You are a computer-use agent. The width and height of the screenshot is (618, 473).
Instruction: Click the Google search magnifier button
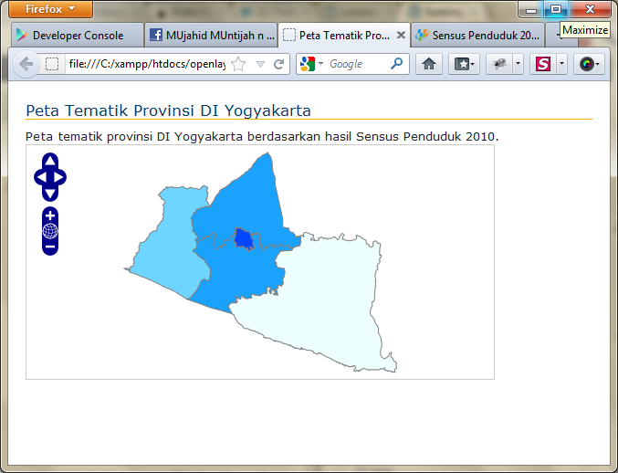[x=396, y=64]
